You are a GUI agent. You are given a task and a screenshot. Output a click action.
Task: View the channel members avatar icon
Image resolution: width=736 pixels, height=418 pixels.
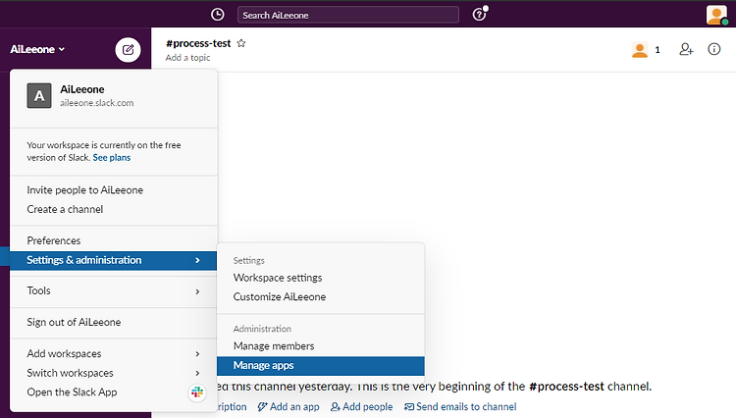coord(640,50)
